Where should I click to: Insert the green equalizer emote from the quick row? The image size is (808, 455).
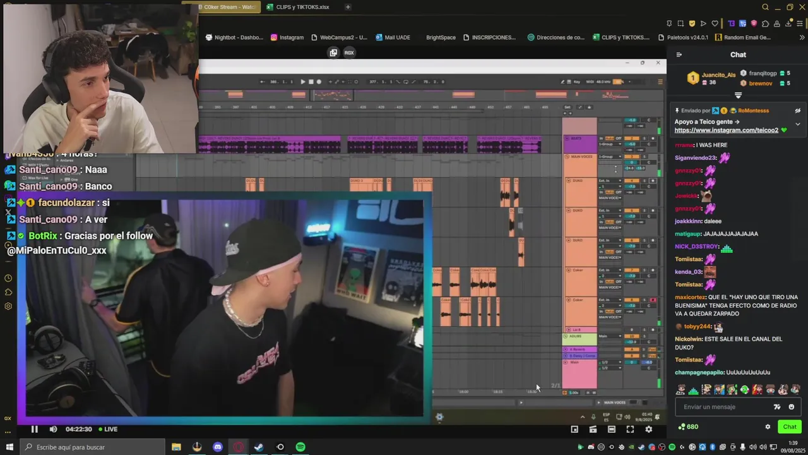click(694, 390)
